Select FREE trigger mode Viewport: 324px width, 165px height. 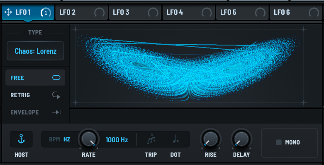coord(35,78)
